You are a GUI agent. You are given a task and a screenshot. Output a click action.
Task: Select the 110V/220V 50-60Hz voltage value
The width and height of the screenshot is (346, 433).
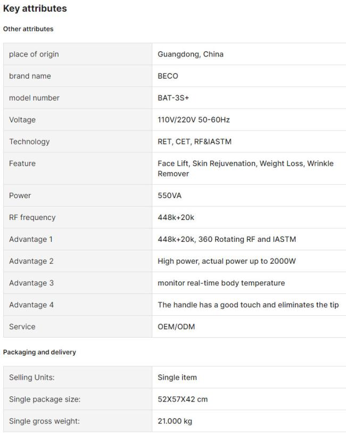[194, 120]
